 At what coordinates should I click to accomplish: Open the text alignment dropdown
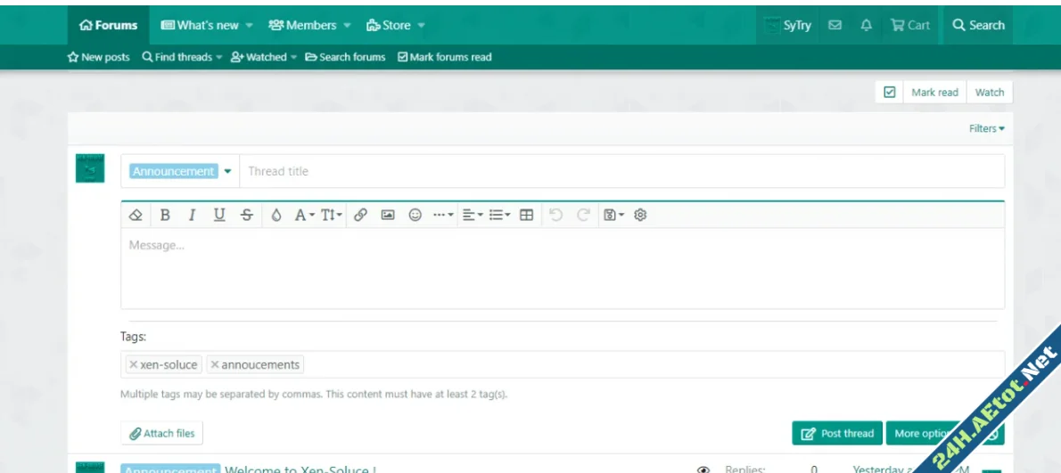tap(473, 215)
